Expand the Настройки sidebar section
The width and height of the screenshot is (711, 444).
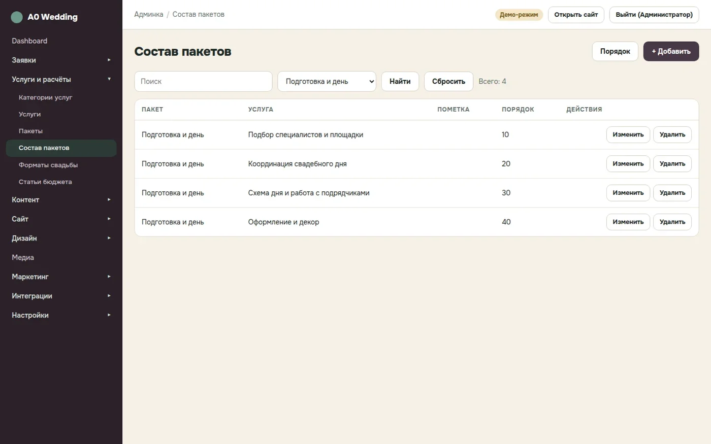61,316
